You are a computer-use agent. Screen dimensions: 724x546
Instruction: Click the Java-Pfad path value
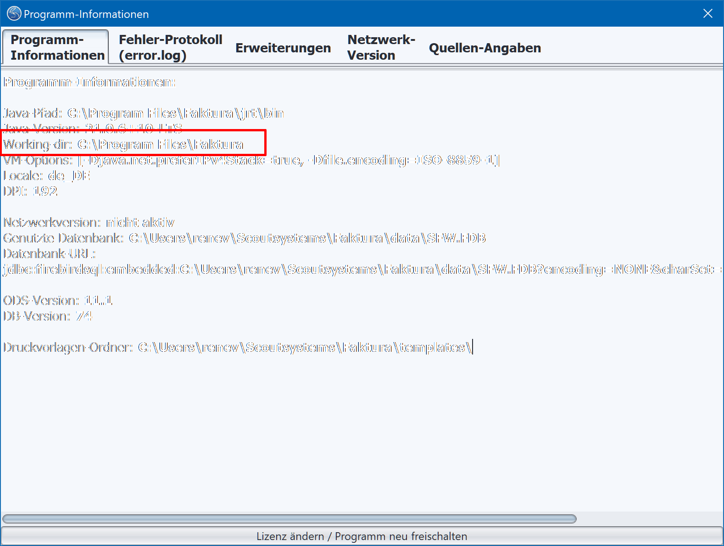[x=175, y=113]
